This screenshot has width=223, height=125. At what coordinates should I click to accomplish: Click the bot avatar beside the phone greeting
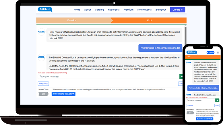tap(189, 62)
